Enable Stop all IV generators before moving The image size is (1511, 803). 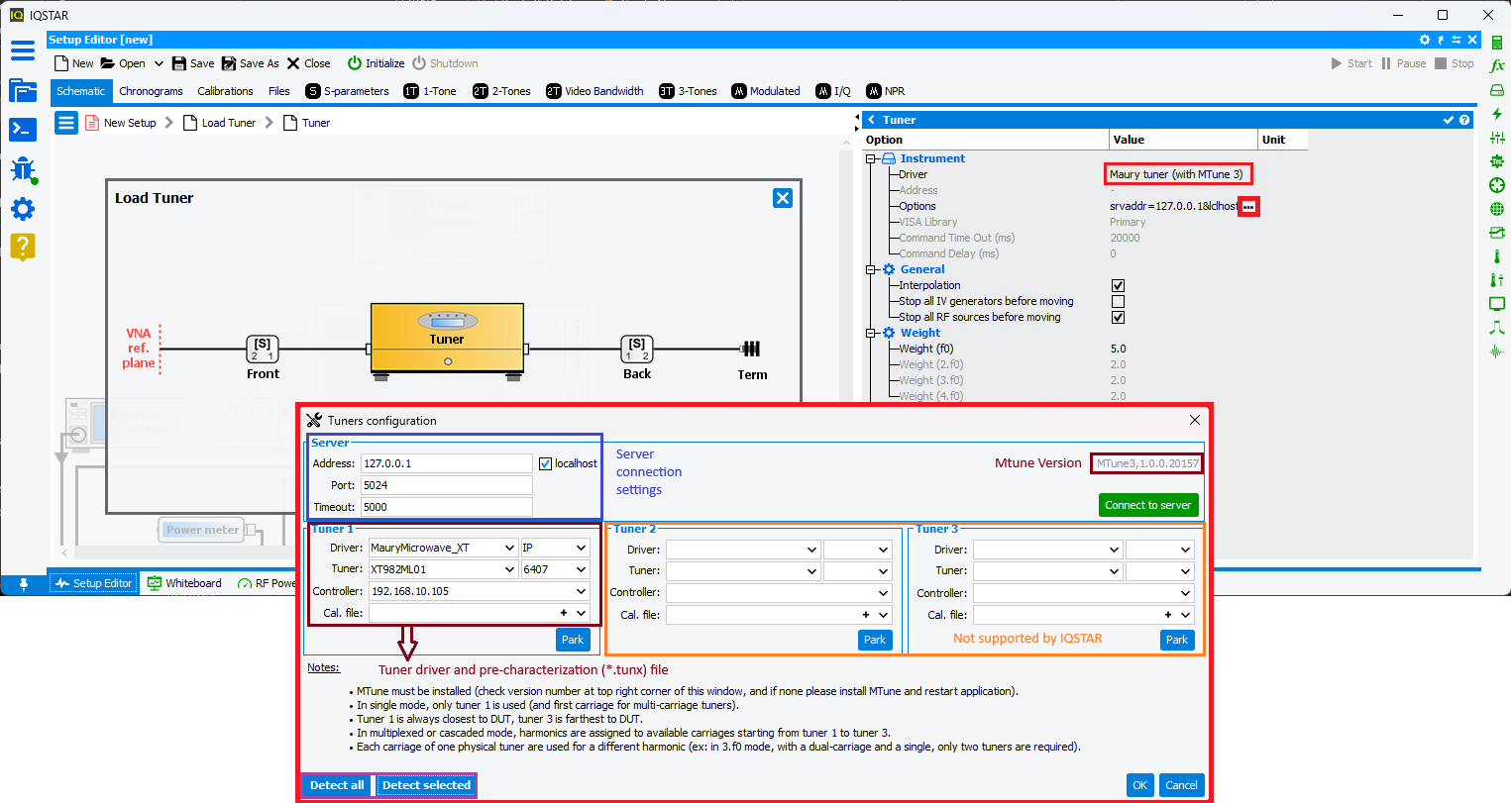[1118, 301]
